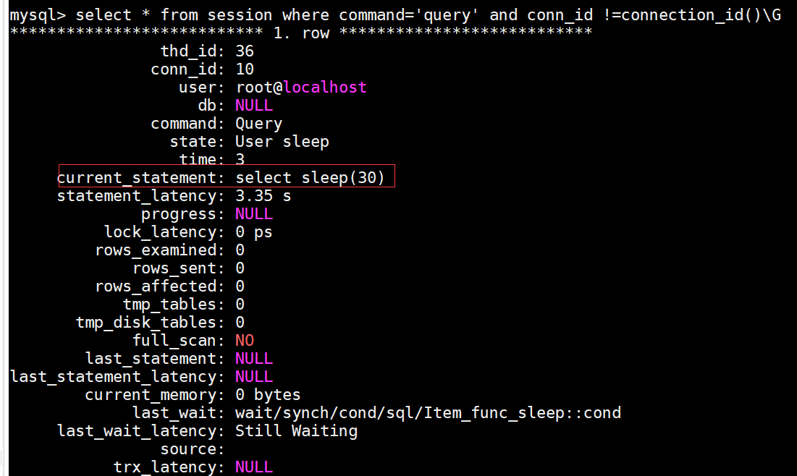Click the lock_latency value 0 ps
This screenshot has width=797, height=476.
pyautogui.click(x=253, y=232)
